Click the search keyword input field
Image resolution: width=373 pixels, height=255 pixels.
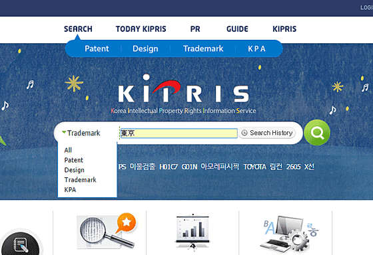[x=179, y=133]
